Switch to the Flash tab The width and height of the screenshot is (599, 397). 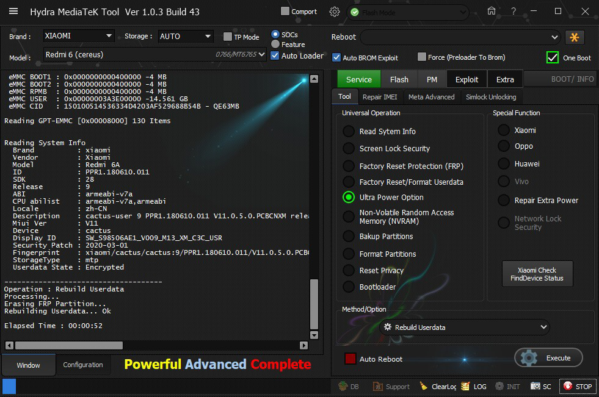(399, 79)
